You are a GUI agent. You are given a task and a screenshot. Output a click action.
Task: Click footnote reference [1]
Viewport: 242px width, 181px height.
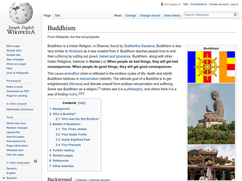pyautogui.click(x=99, y=87)
